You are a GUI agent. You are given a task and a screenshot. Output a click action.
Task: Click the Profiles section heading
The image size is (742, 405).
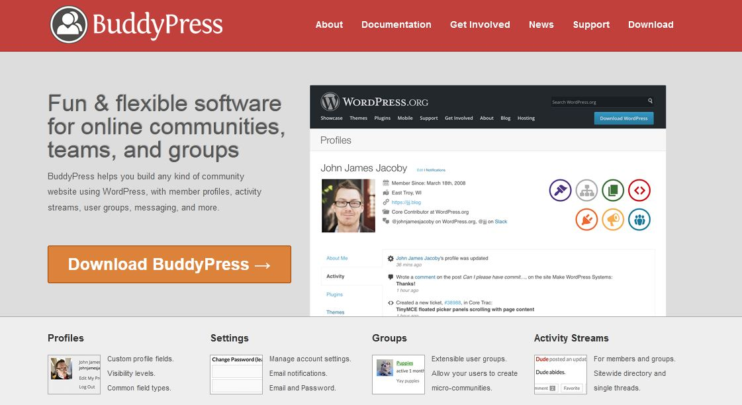pos(66,338)
